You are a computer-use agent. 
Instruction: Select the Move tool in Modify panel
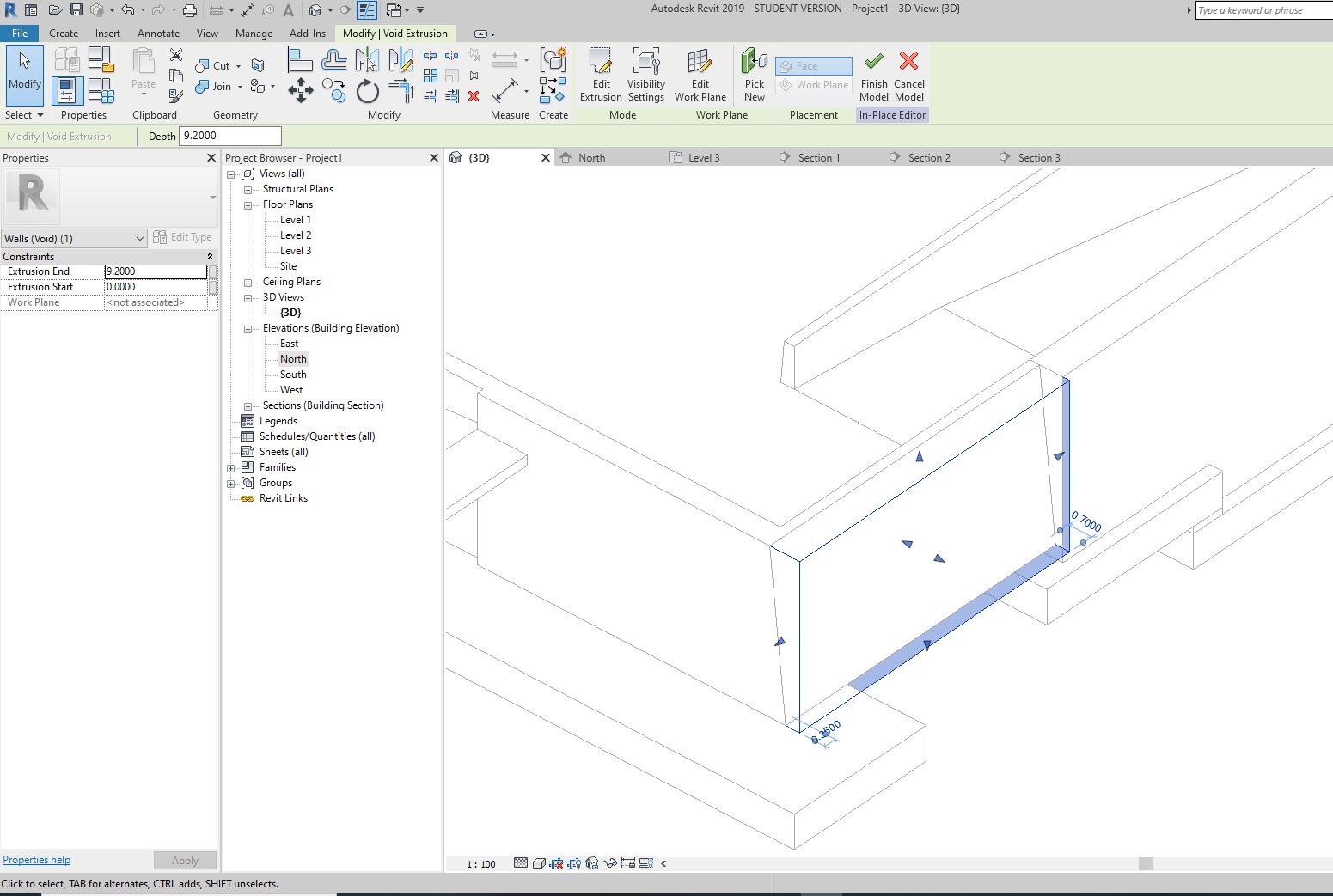[x=300, y=90]
